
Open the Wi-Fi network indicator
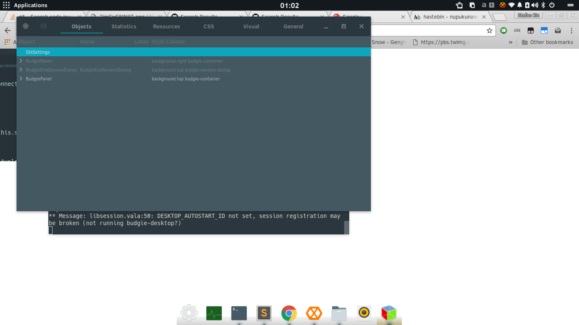click(512, 5)
